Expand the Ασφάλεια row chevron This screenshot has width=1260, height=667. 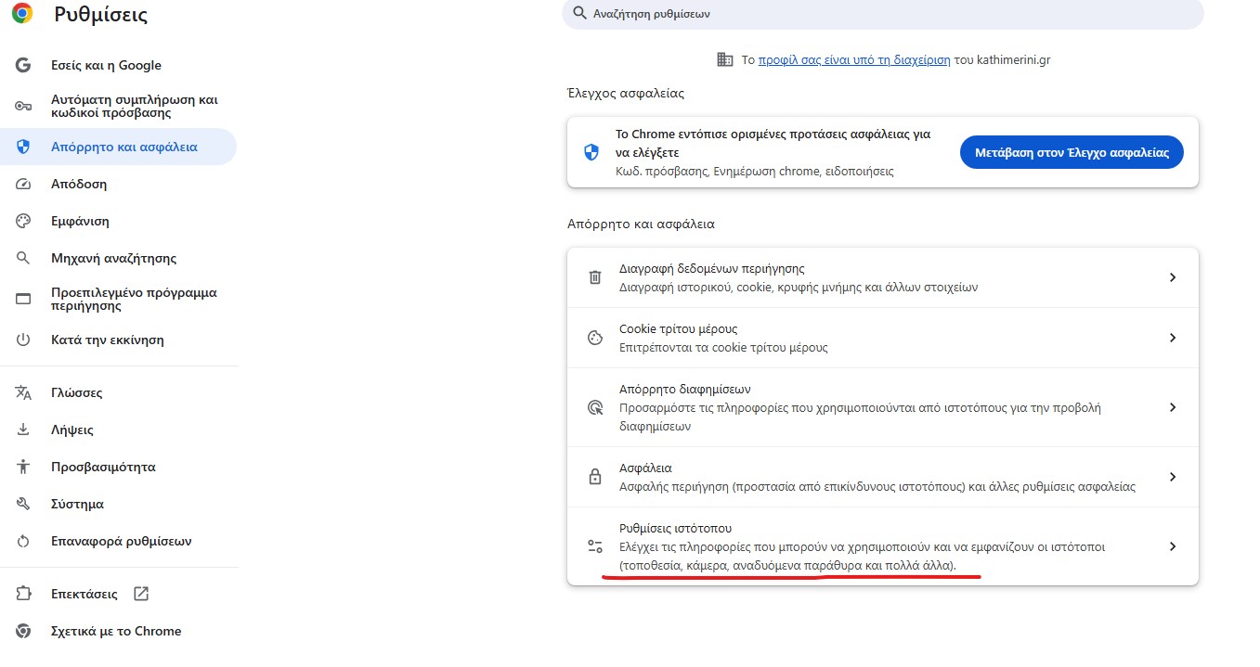click(1173, 477)
